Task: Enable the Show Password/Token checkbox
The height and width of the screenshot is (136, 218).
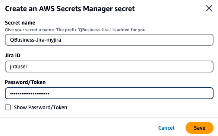Action: pos(8,107)
